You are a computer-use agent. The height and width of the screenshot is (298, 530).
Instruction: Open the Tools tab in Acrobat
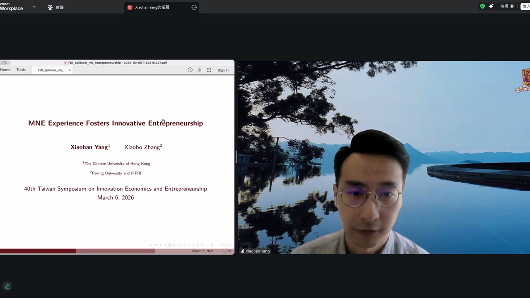(21, 70)
